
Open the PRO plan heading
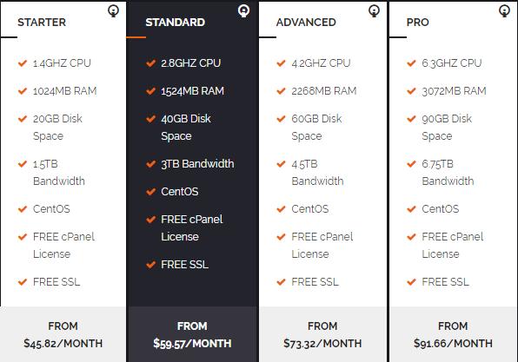pyautogui.click(x=417, y=22)
